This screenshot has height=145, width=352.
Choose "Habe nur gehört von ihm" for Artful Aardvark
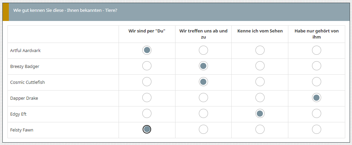point(316,50)
